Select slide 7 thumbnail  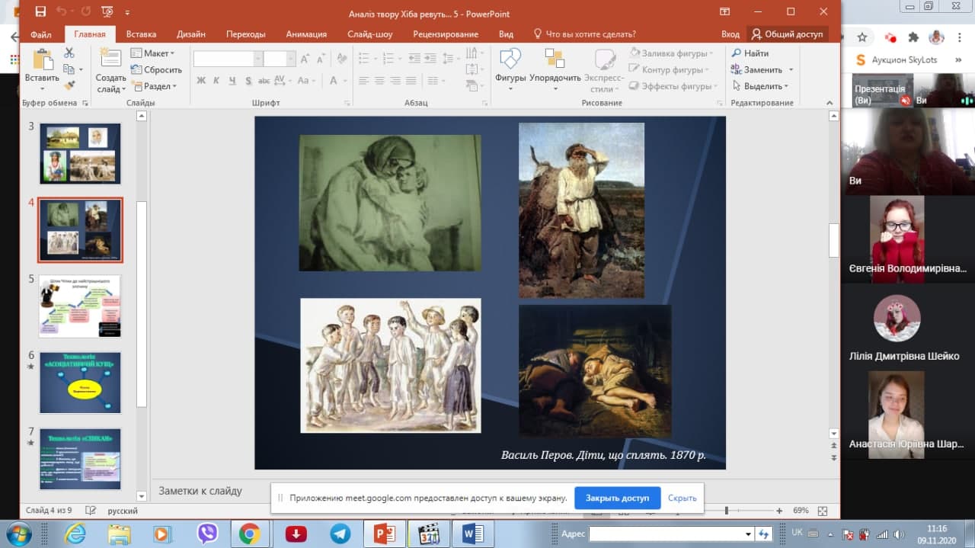[x=80, y=458]
